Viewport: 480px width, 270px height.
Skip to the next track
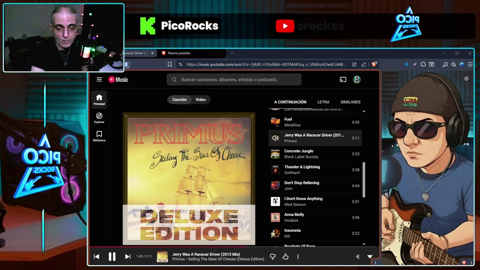click(x=127, y=256)
